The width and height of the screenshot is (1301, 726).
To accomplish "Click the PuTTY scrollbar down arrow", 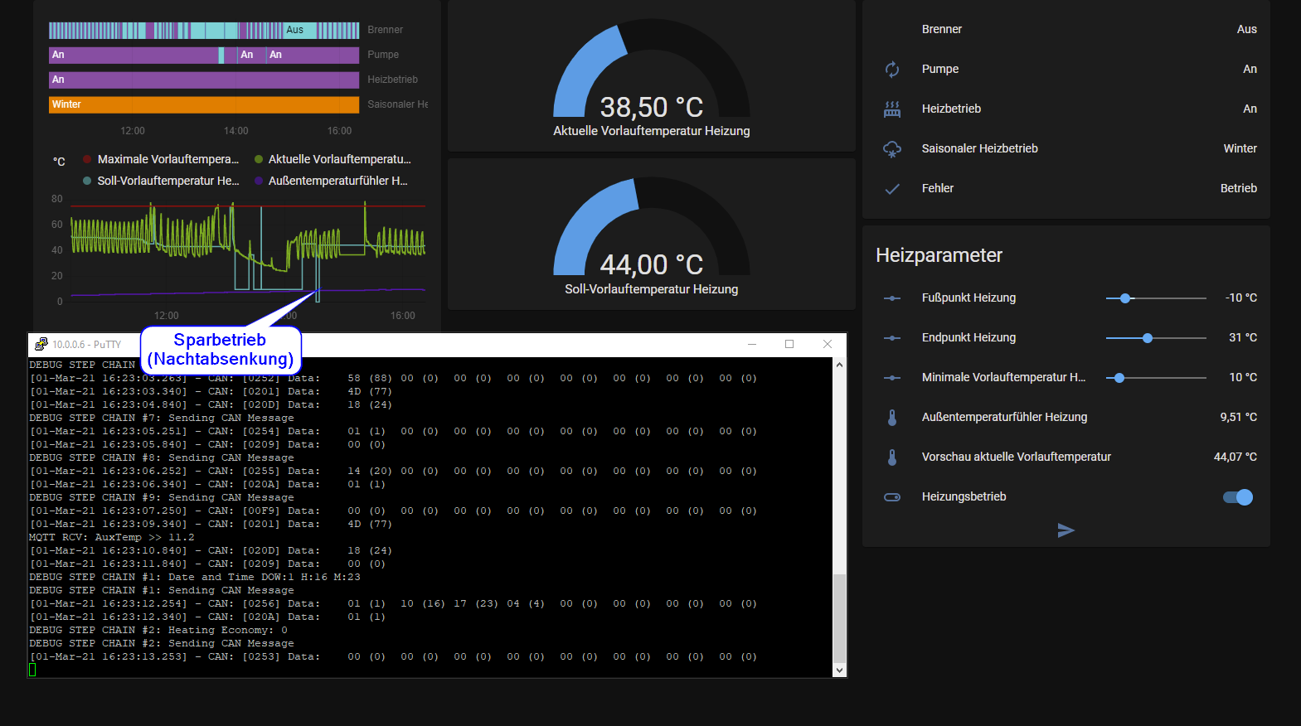I will (x=839, y=670).
